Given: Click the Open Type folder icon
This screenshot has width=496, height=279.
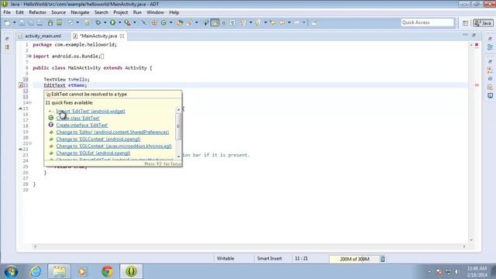Looking at the screenshot, I should click(x=180, y=22).
